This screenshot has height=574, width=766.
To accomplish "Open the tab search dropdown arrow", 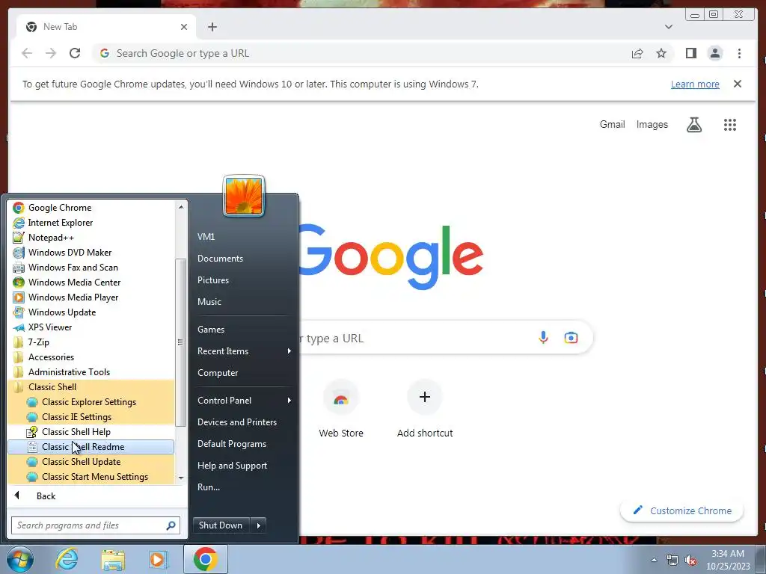I will [x=668, y=27].
